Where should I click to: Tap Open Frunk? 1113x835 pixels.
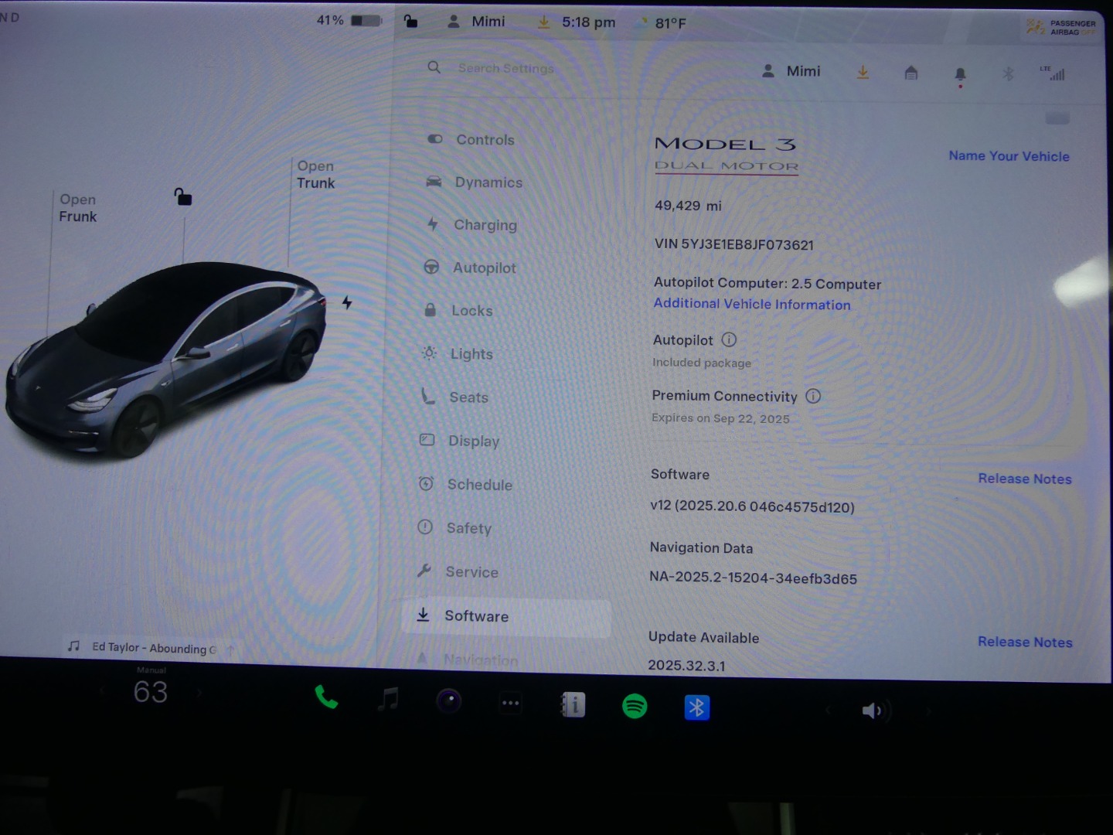(78, 208)
